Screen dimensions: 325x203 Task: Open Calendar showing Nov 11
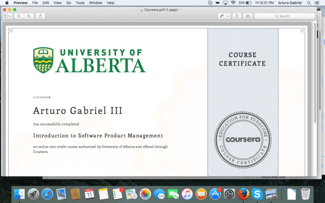pyautogui.click(x=89, y=194)
